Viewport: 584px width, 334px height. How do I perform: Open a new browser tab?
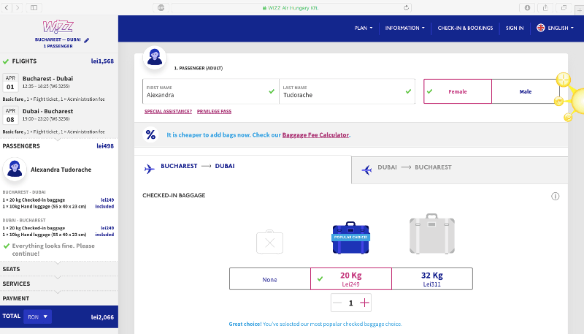click(x=579, y=10)
